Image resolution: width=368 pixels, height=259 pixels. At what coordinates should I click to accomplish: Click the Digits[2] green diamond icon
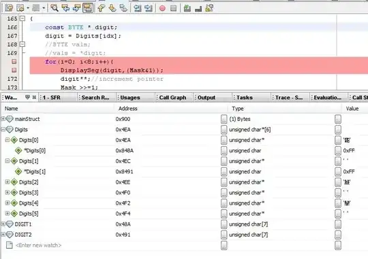pos(14,182)
